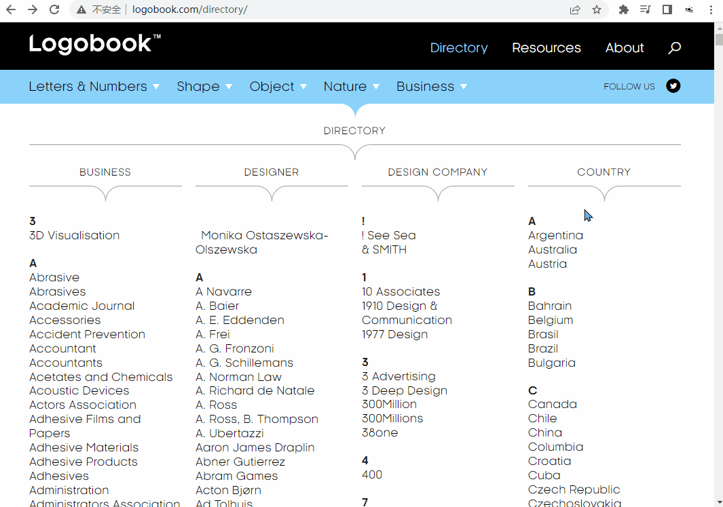Go back using browser back arrow
The image size is (723, 507).
(11, 9)
